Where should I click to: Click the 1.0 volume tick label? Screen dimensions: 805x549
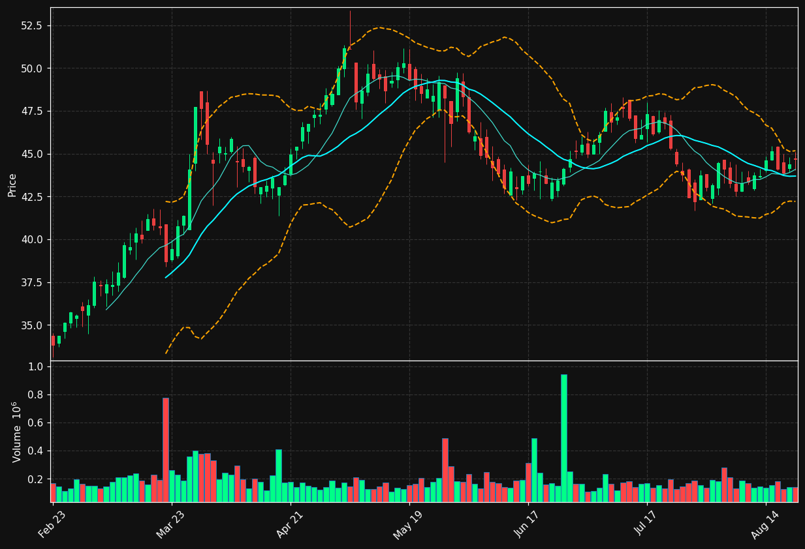[36, 367]
